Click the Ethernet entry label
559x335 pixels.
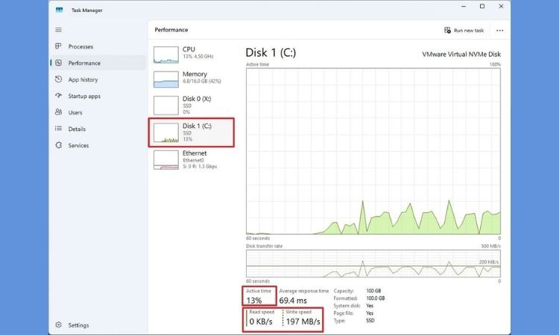(x=195, y=153)
